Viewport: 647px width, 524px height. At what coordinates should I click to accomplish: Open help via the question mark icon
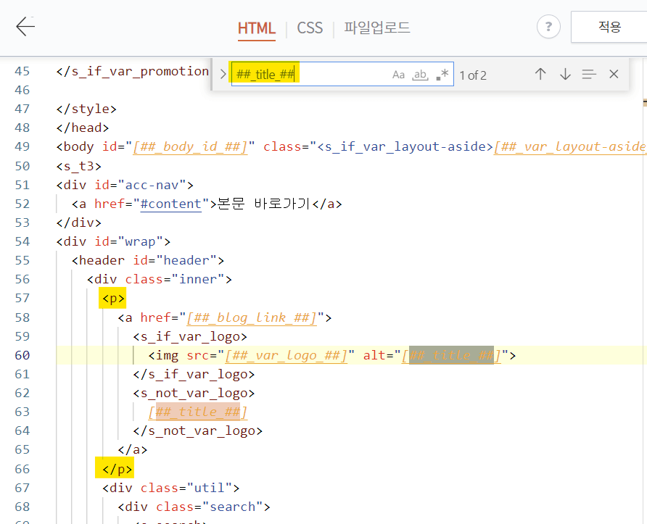click(548, 27)
